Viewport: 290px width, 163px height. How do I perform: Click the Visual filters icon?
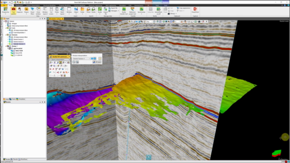point(32,11)
